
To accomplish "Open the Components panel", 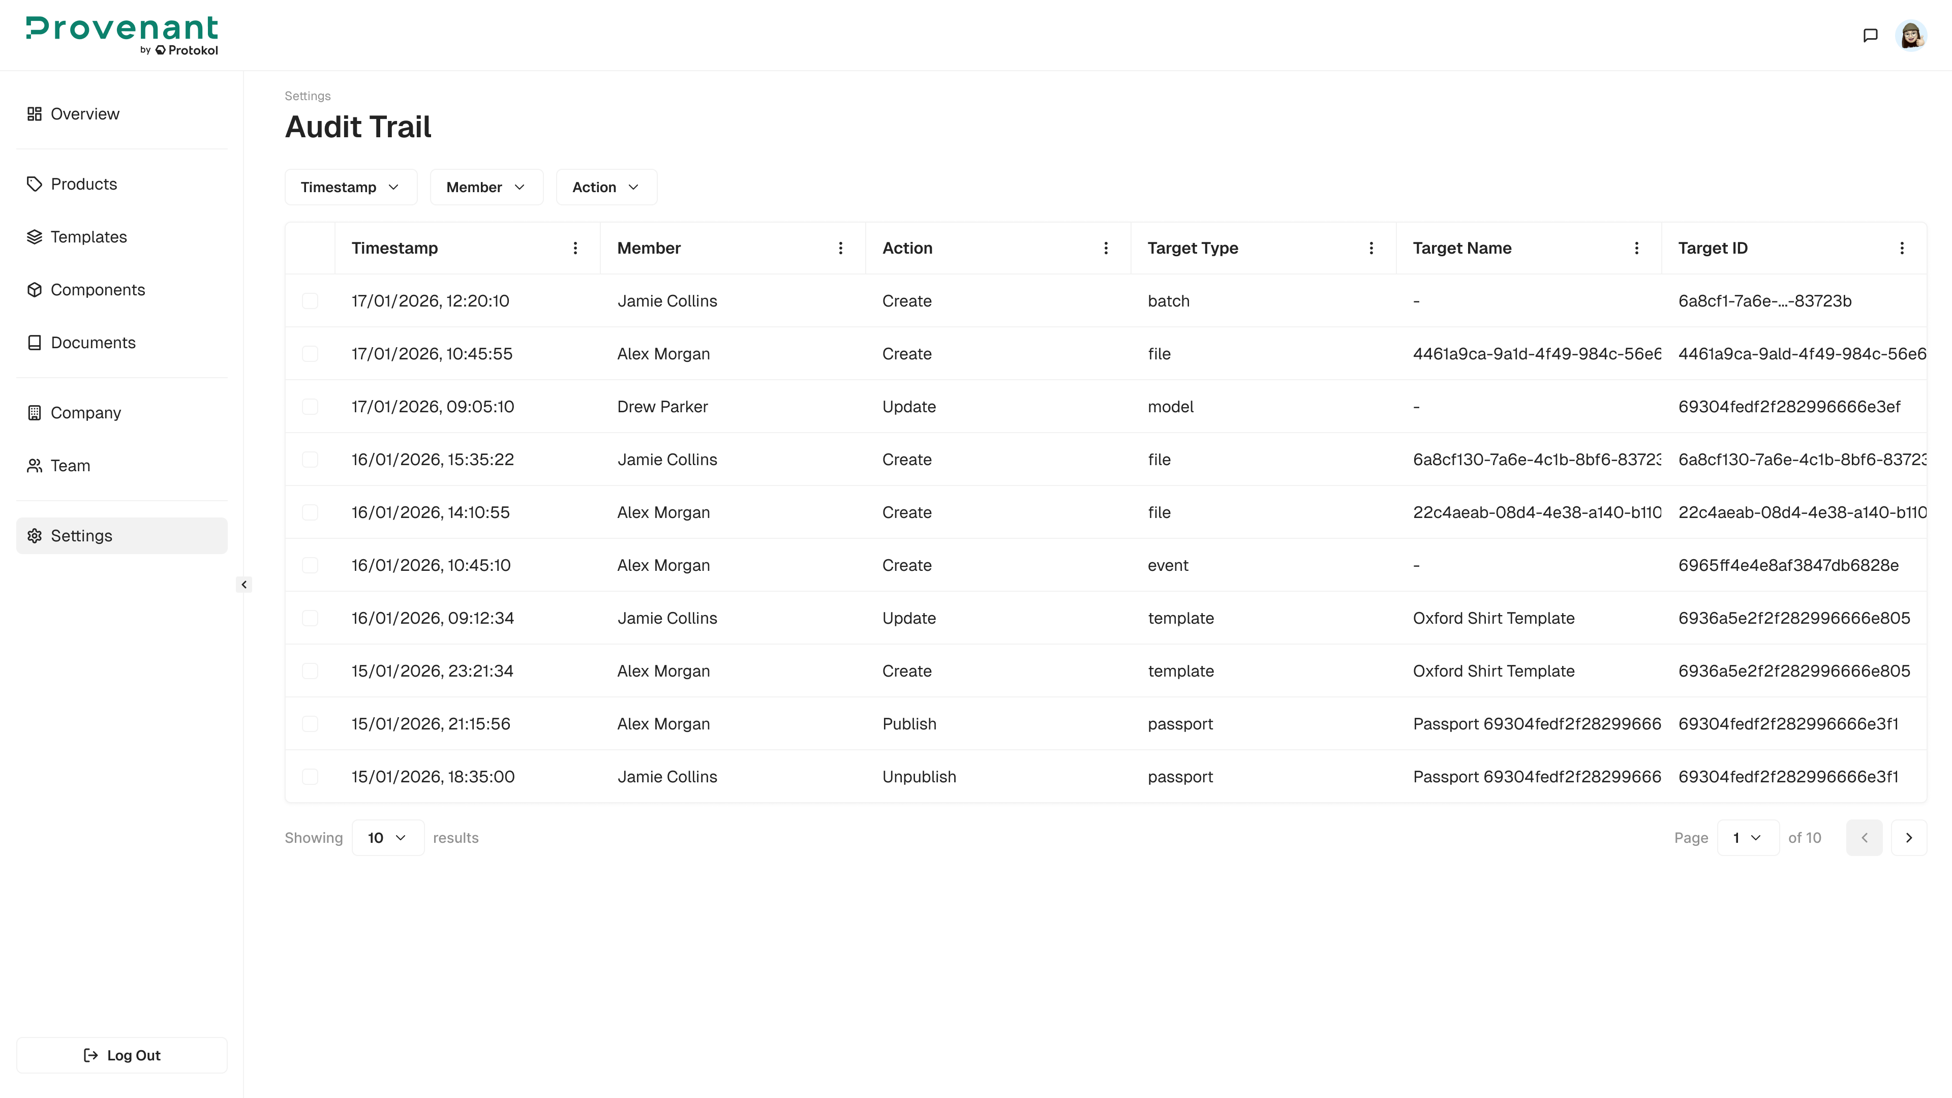I will (x=98, y=289).
